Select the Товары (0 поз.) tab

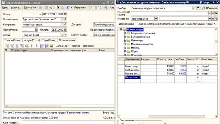tap(13, 40)
